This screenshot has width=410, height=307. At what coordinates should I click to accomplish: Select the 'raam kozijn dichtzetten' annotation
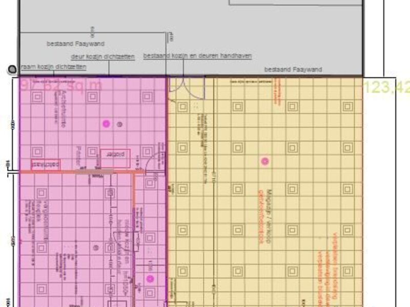tap(53, 67)
